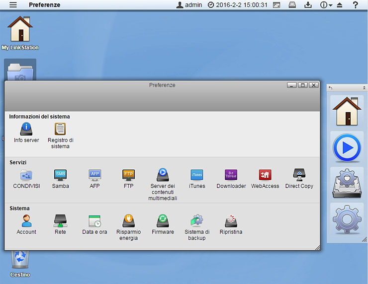Open Server dei contenuti multimediali
This screenshot has width=368, height=284.
click(163, 175)
